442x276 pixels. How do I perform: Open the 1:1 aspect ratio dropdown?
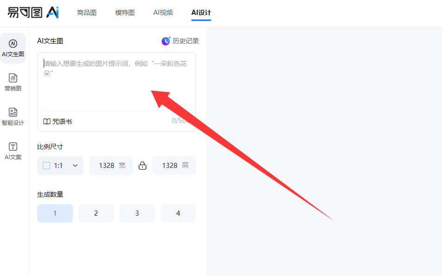pyautogui.click(x=60, y=165)
